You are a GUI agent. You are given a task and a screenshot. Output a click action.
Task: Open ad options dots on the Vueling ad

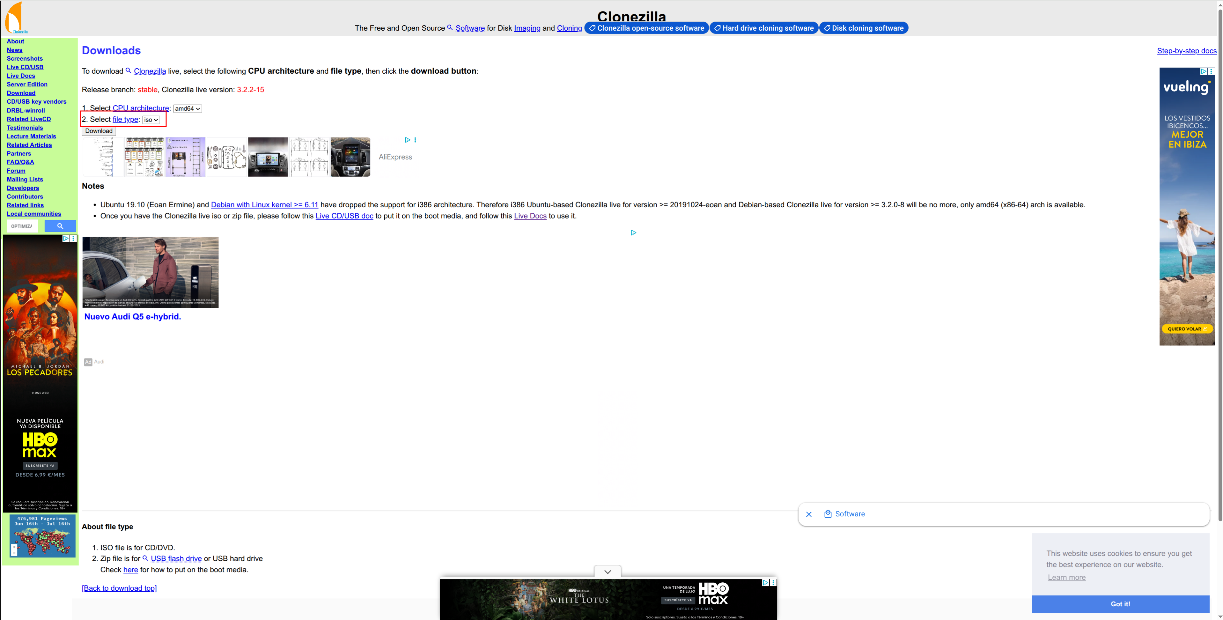tap(1212, 71)
